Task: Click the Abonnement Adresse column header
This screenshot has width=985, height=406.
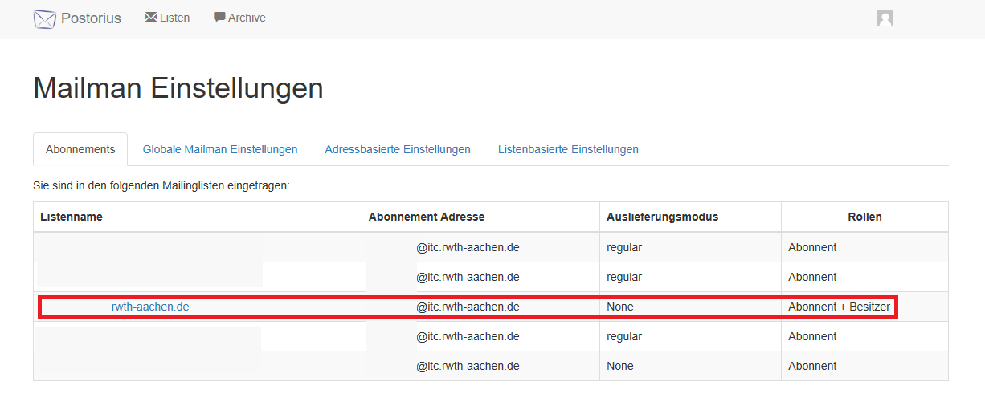Action: 427,217
